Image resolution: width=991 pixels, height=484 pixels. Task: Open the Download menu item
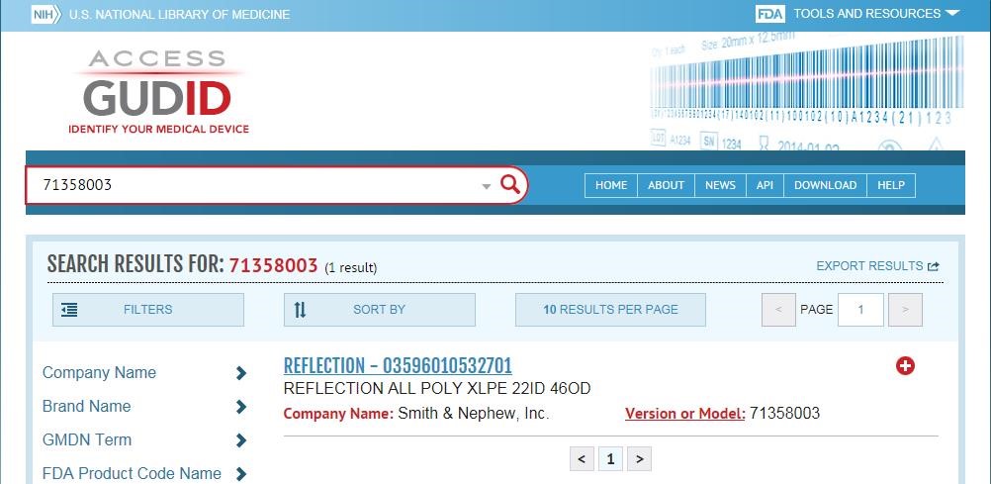click(825, 185)
